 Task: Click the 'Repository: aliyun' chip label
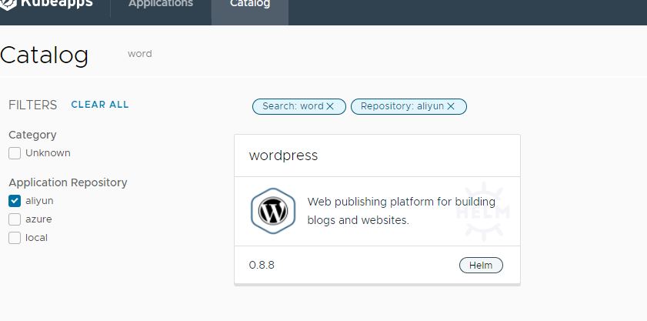[x=402, y=106]
